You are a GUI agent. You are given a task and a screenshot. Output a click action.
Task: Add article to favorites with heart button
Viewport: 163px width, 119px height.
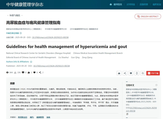131,73
